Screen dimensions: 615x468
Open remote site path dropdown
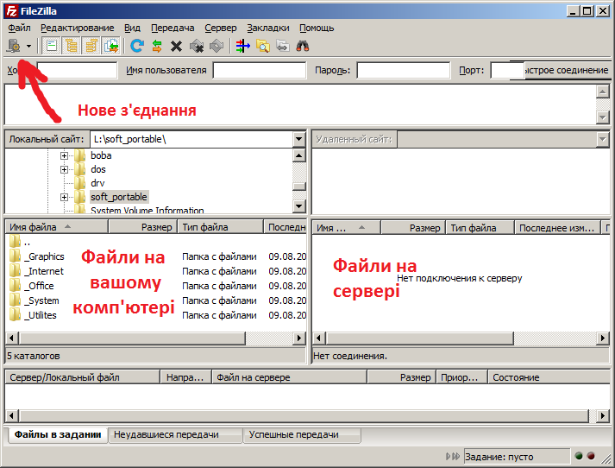602,139
